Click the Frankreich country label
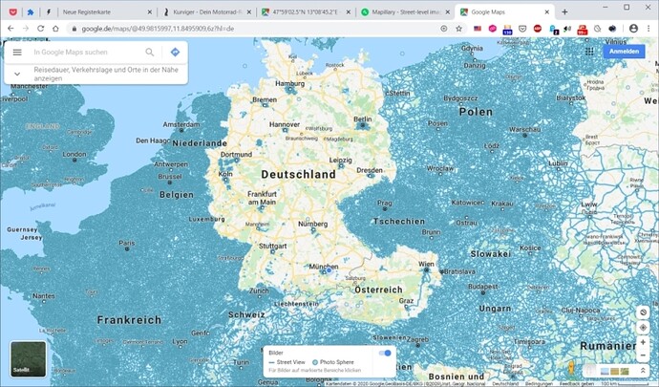The image size is (659, 387). [130, 320]
